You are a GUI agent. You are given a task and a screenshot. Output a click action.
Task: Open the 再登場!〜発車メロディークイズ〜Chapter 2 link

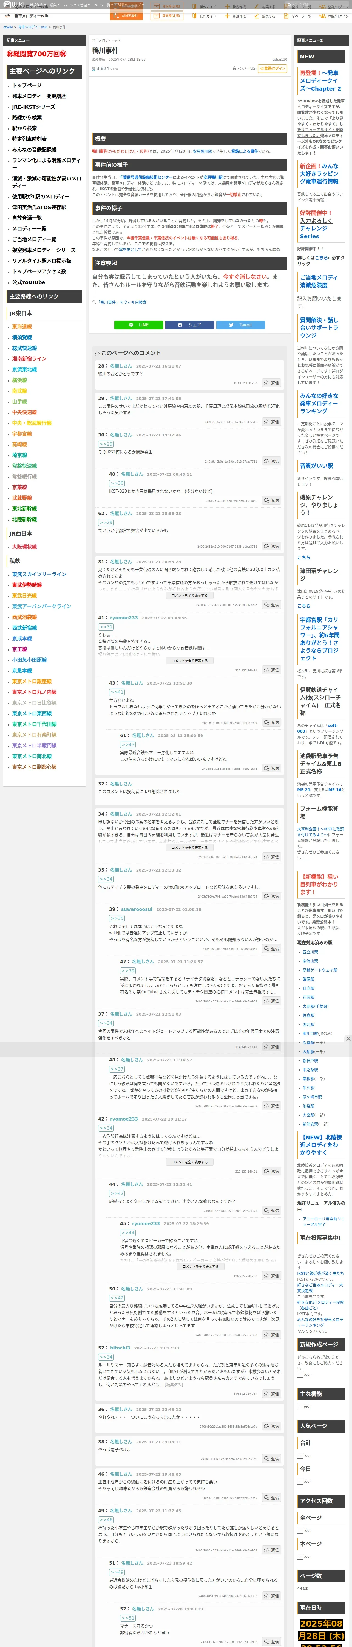point(321,80)
